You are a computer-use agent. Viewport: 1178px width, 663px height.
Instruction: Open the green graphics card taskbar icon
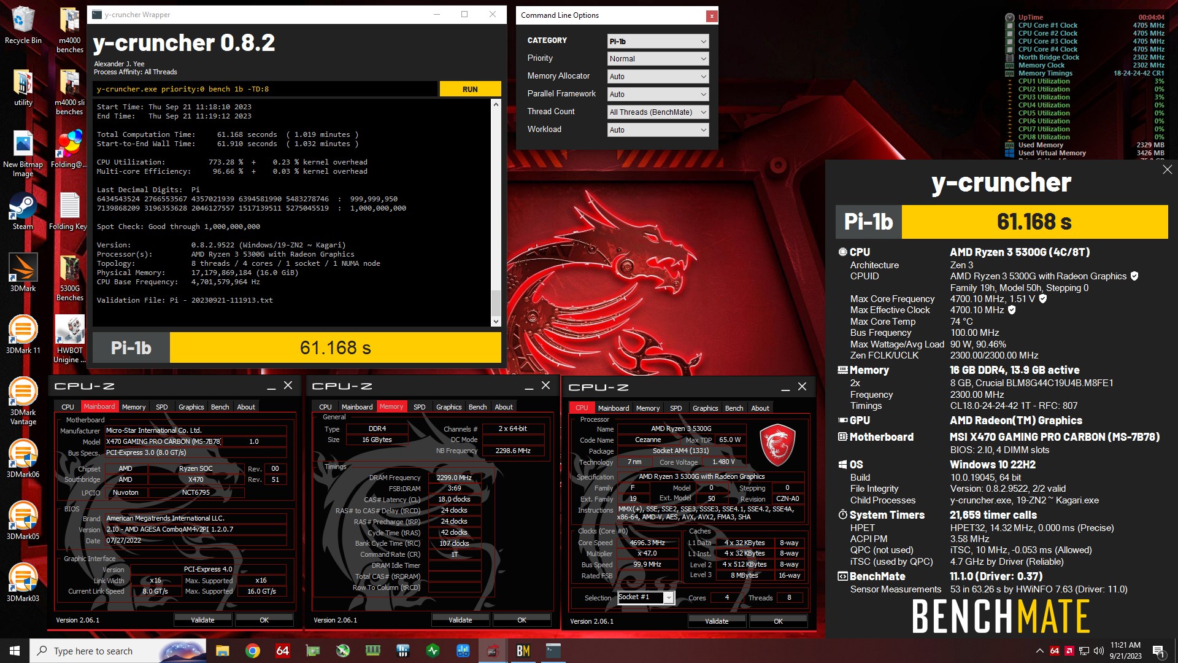point(312,651)
